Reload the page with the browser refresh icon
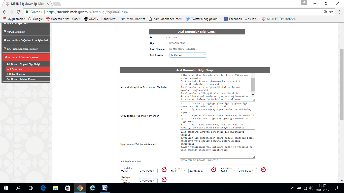The width and height of the screenshot is (344, 193). (x=18, y=12)
